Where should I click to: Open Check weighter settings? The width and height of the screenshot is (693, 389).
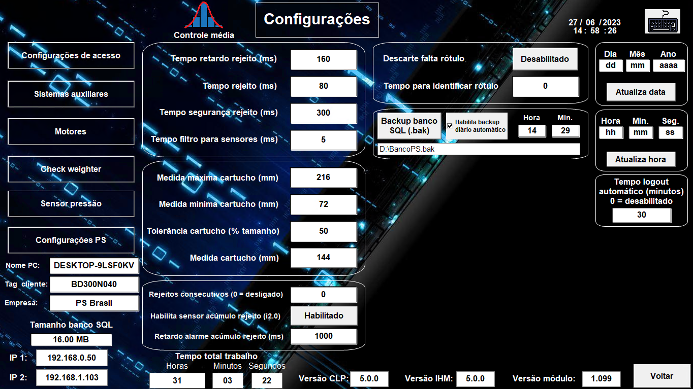71,169
